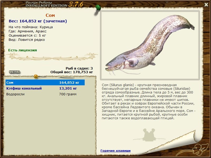Click the Вид: Ловится редко line

pos(27,40)
